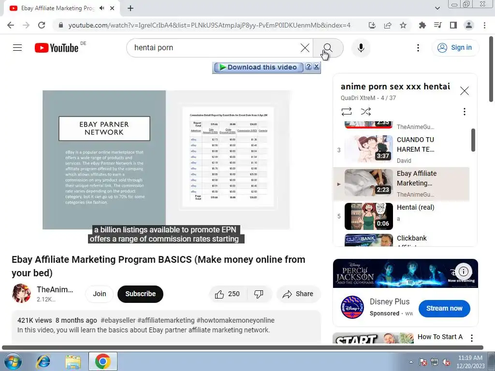Share this page from address bar
The image size is (495, 371).
pos(387,25)
